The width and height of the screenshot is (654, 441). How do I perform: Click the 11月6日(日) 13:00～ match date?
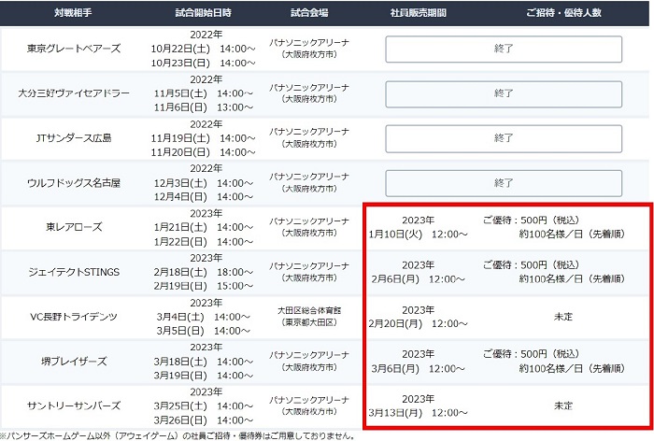(x=203, y=107)
